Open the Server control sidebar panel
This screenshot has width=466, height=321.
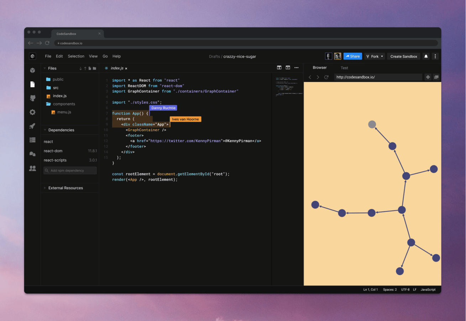tap(32, 140)
